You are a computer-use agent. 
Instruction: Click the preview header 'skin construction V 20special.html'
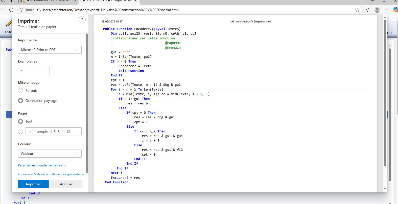(x=251, y=22)
